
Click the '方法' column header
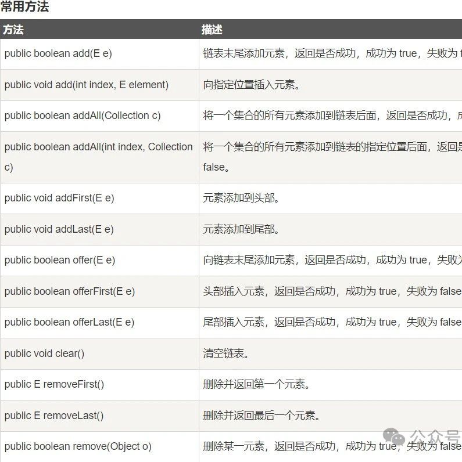(13, 30)
